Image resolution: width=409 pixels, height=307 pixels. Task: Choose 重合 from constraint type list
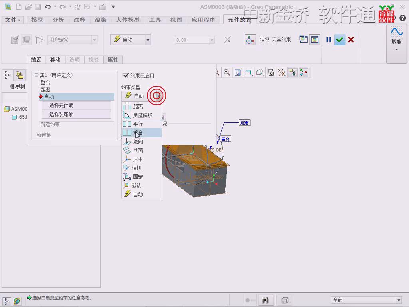pyautogui.click(x=142, y=133)
